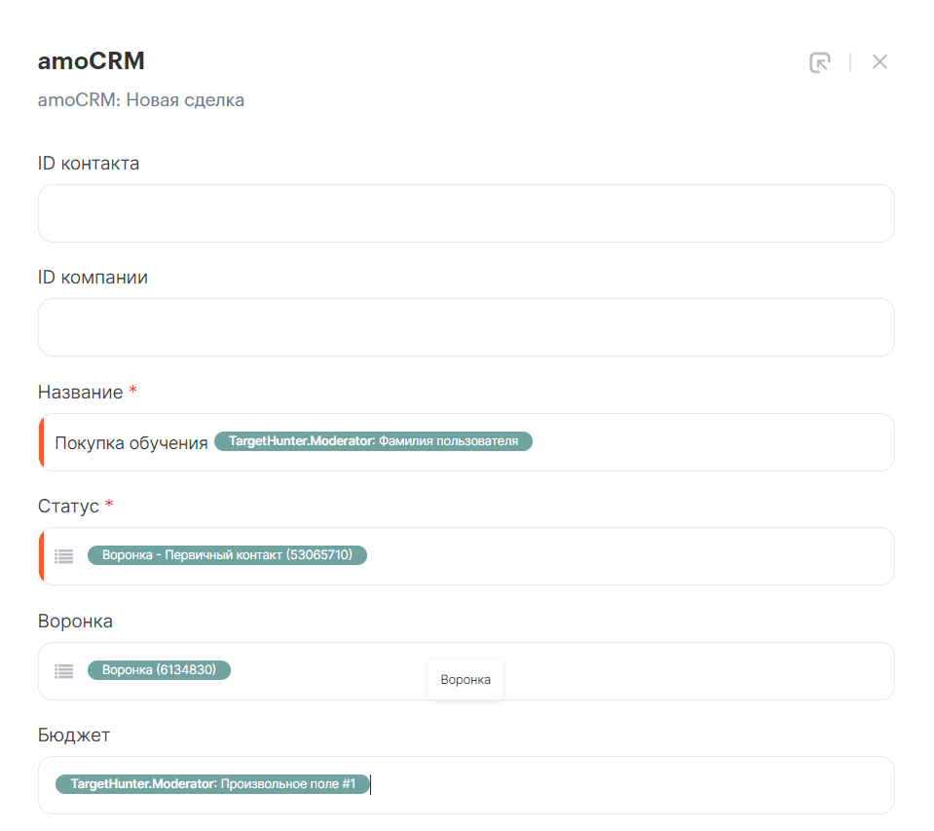Click the 'amoCRM: Новая сделка' subtitle
The image size is (934, 831).
(141, 100)
